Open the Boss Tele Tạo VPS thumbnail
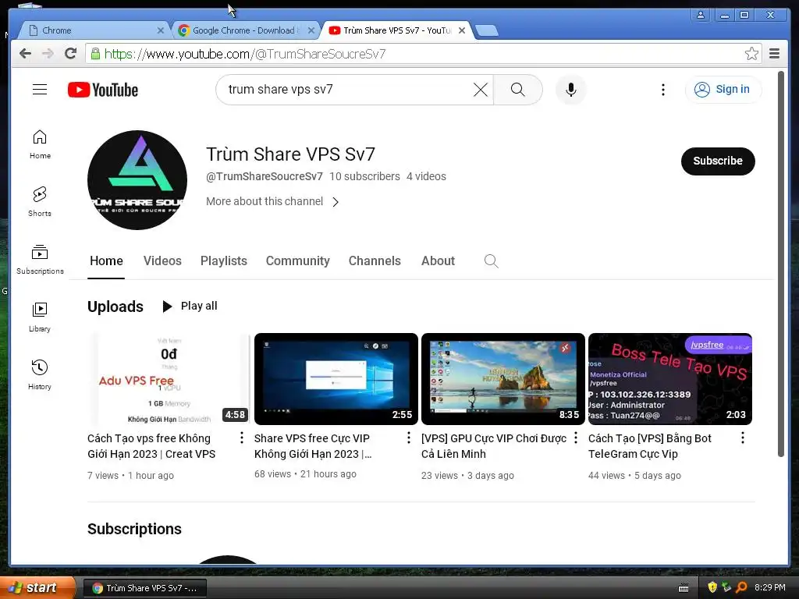The image size is (799, 599). (670, 379)
